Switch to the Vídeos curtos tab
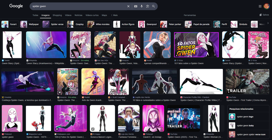Screen dimensions: 272x140 pyautogui.click(x=92, y=15)
